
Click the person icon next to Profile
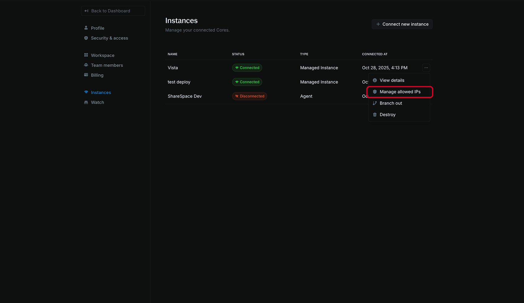86,28
